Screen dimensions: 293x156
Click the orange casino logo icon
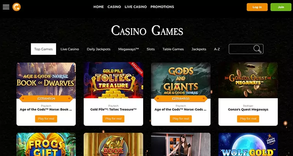[x=16, y=7]
